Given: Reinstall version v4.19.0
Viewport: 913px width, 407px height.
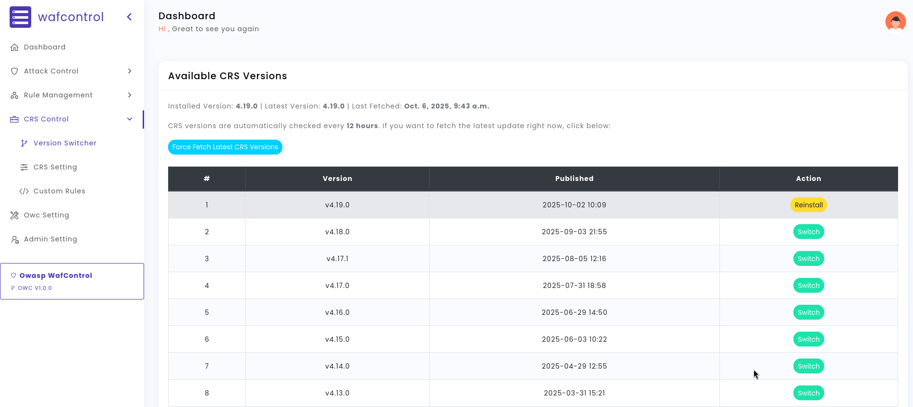Looking at the screenshot, I should [x=809, y=205].
